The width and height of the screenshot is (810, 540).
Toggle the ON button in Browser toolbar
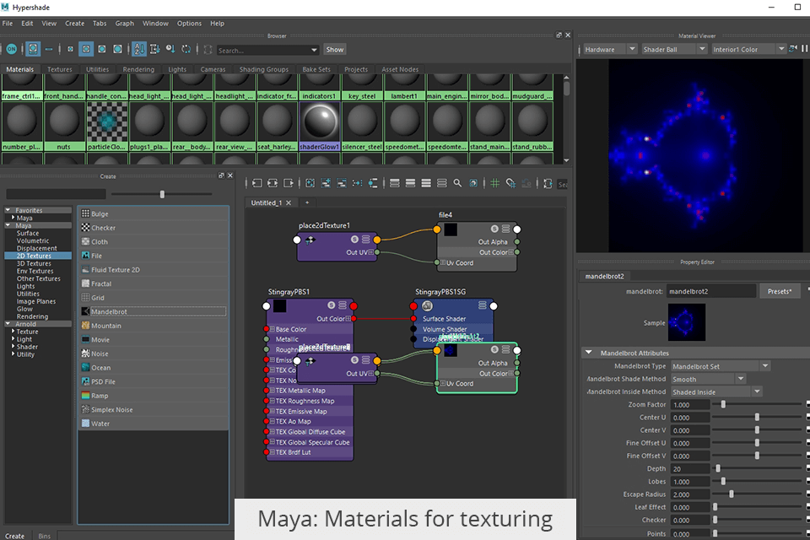(x=11, y=50)
